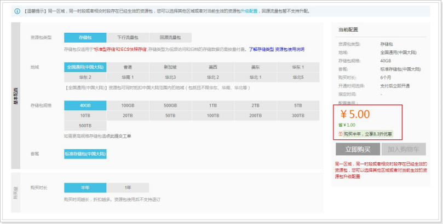The image size is (443, 224).
Task: Choose the 华北 1 region
Action: [x=255, y=77]
